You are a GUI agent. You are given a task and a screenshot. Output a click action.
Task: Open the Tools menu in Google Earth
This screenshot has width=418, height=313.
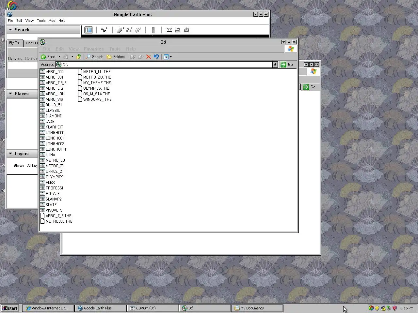pos(41,21)
